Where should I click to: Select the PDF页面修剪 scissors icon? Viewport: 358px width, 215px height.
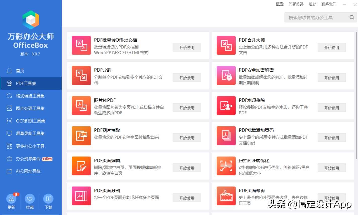point(226,196)
